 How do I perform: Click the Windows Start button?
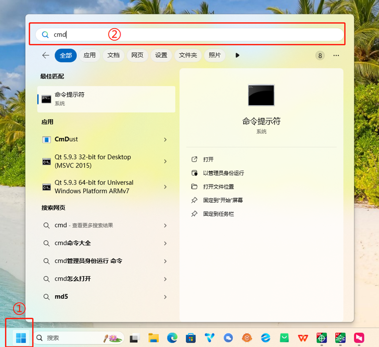(x=21, y=338)
